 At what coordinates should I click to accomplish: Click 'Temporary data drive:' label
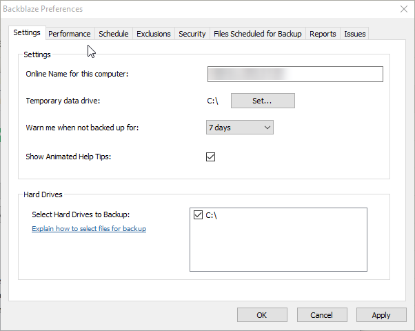pos(63,101)
